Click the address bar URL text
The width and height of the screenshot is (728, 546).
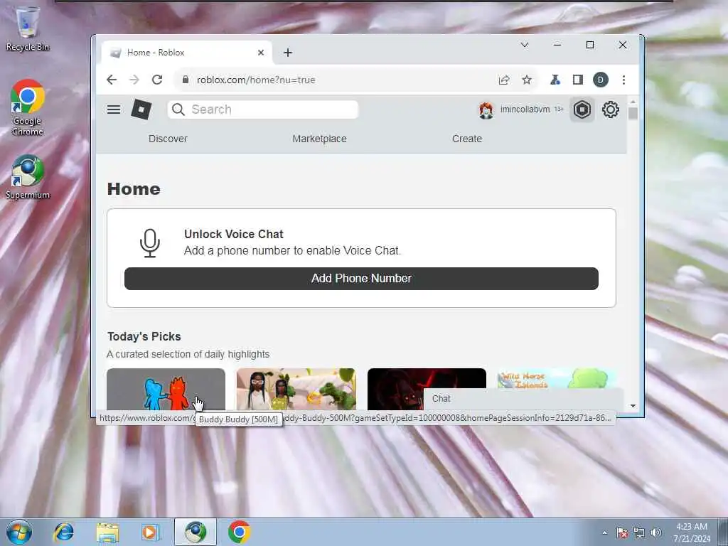(256, 80)
